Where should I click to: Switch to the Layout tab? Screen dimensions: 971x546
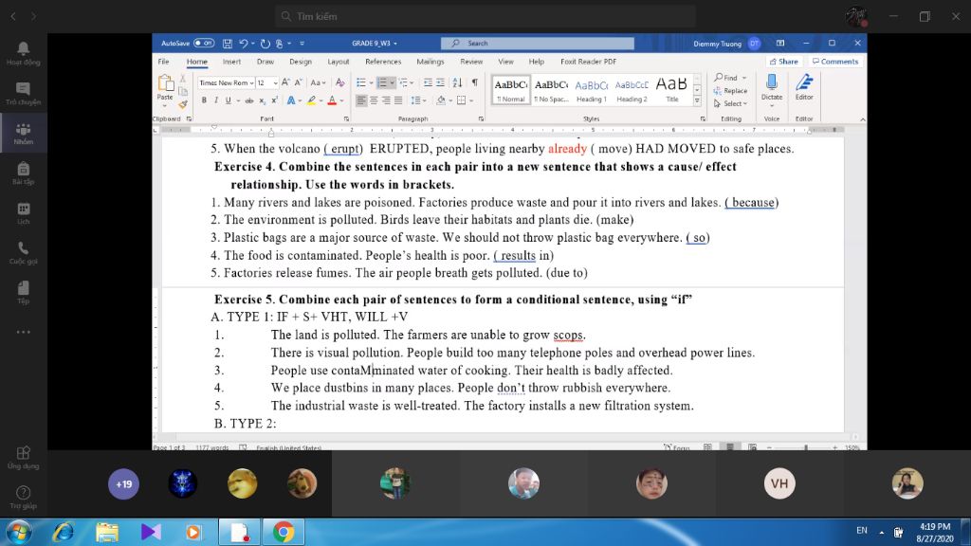[x=339, y=62]
